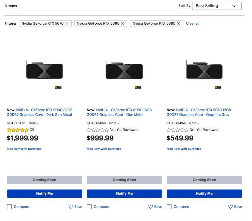Viewport: 252px width, 221px height.
Task: Open the Sort By Best Selling dropdown
Action: 217,6
